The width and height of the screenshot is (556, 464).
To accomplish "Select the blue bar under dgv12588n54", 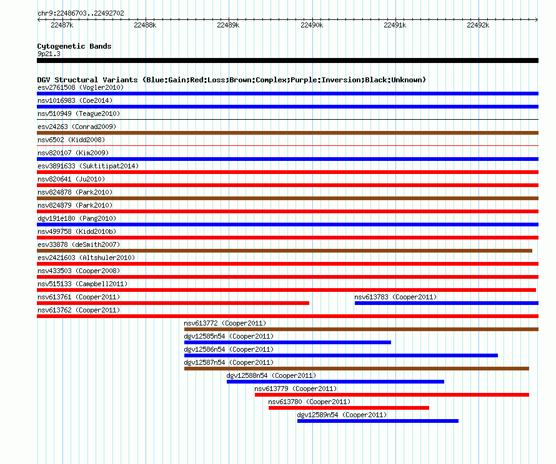I will [x=335, y=382].
